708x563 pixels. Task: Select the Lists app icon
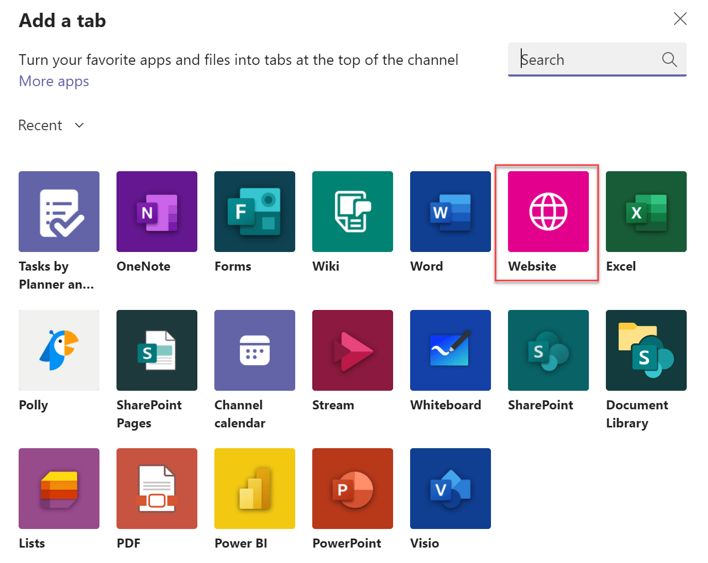click(x=59, y=488)
